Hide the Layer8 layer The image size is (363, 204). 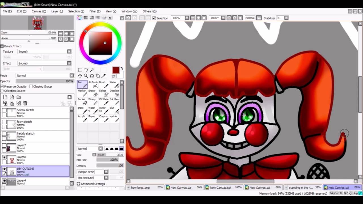pos(4,157)
